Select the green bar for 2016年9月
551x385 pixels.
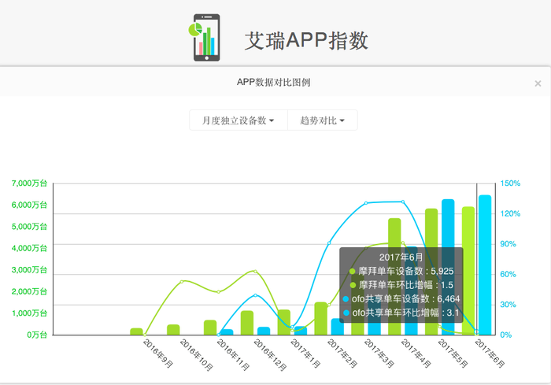(136, 331)
